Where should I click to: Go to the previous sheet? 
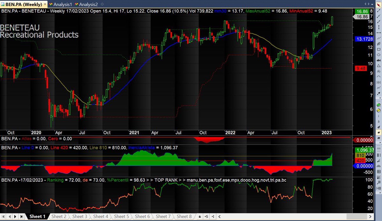[9, 217]
